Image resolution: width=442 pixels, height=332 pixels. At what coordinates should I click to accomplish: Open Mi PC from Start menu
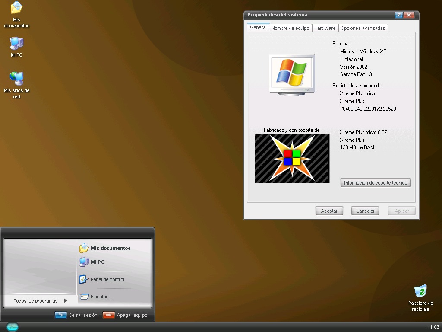point(92,262)
